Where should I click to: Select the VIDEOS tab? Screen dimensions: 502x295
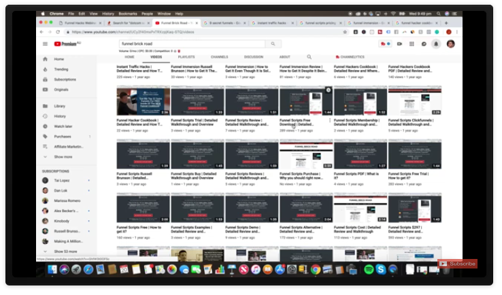pyautogui.click(x=156, y=57)
